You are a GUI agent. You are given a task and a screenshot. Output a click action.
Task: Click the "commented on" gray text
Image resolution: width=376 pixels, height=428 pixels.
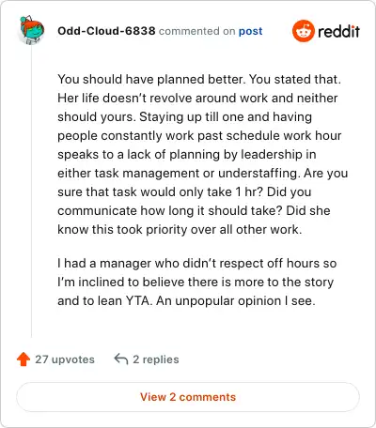click(x=196, y=31)
